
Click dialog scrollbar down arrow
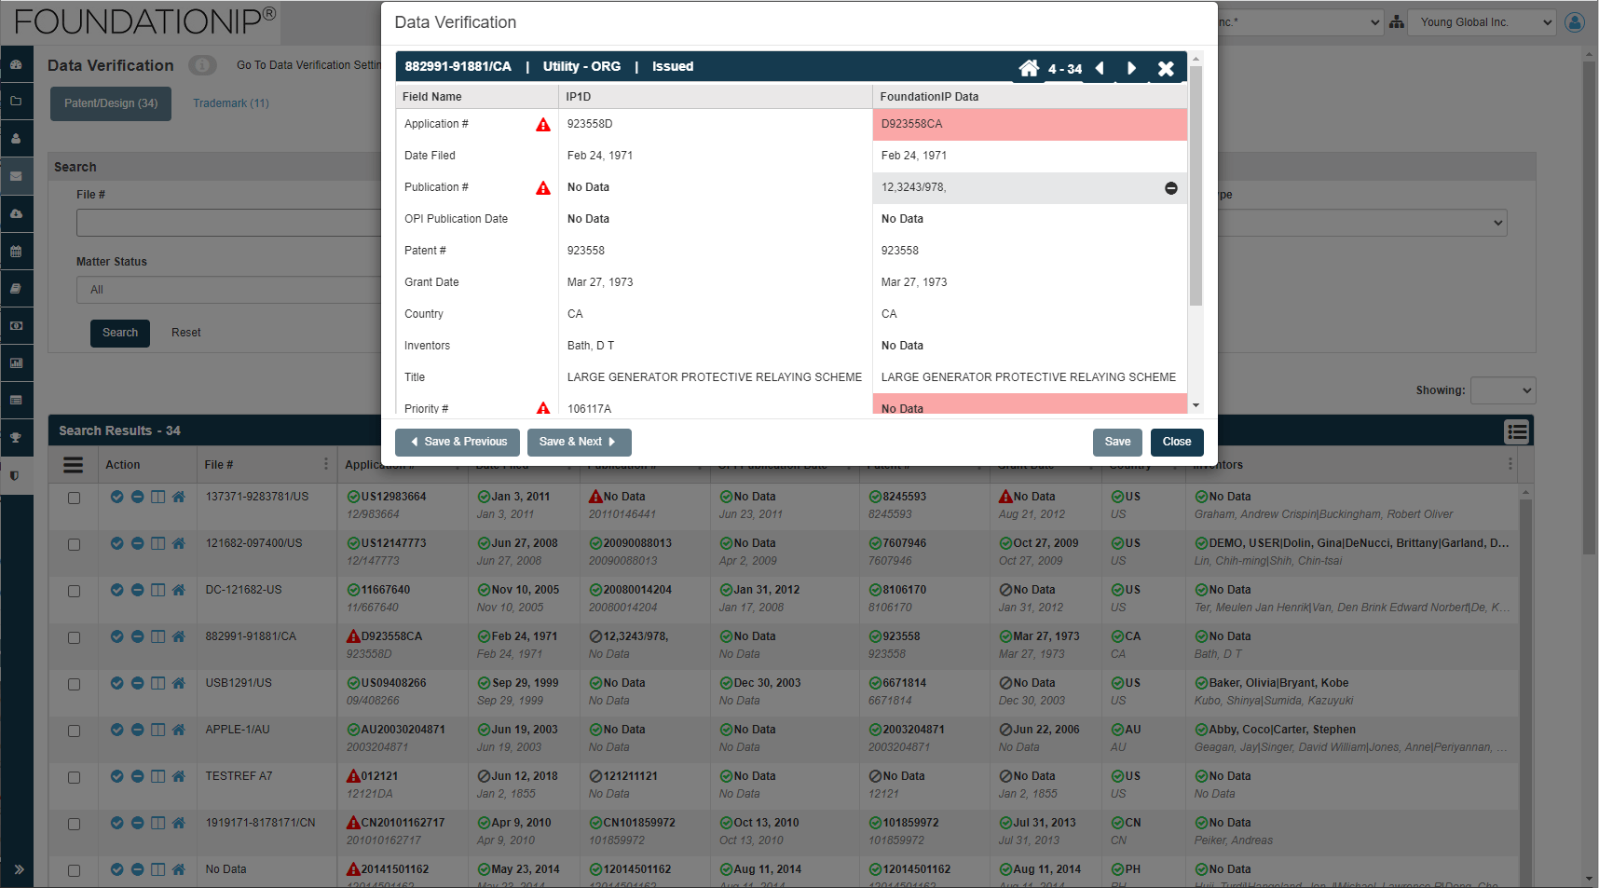coord(1196,405)
